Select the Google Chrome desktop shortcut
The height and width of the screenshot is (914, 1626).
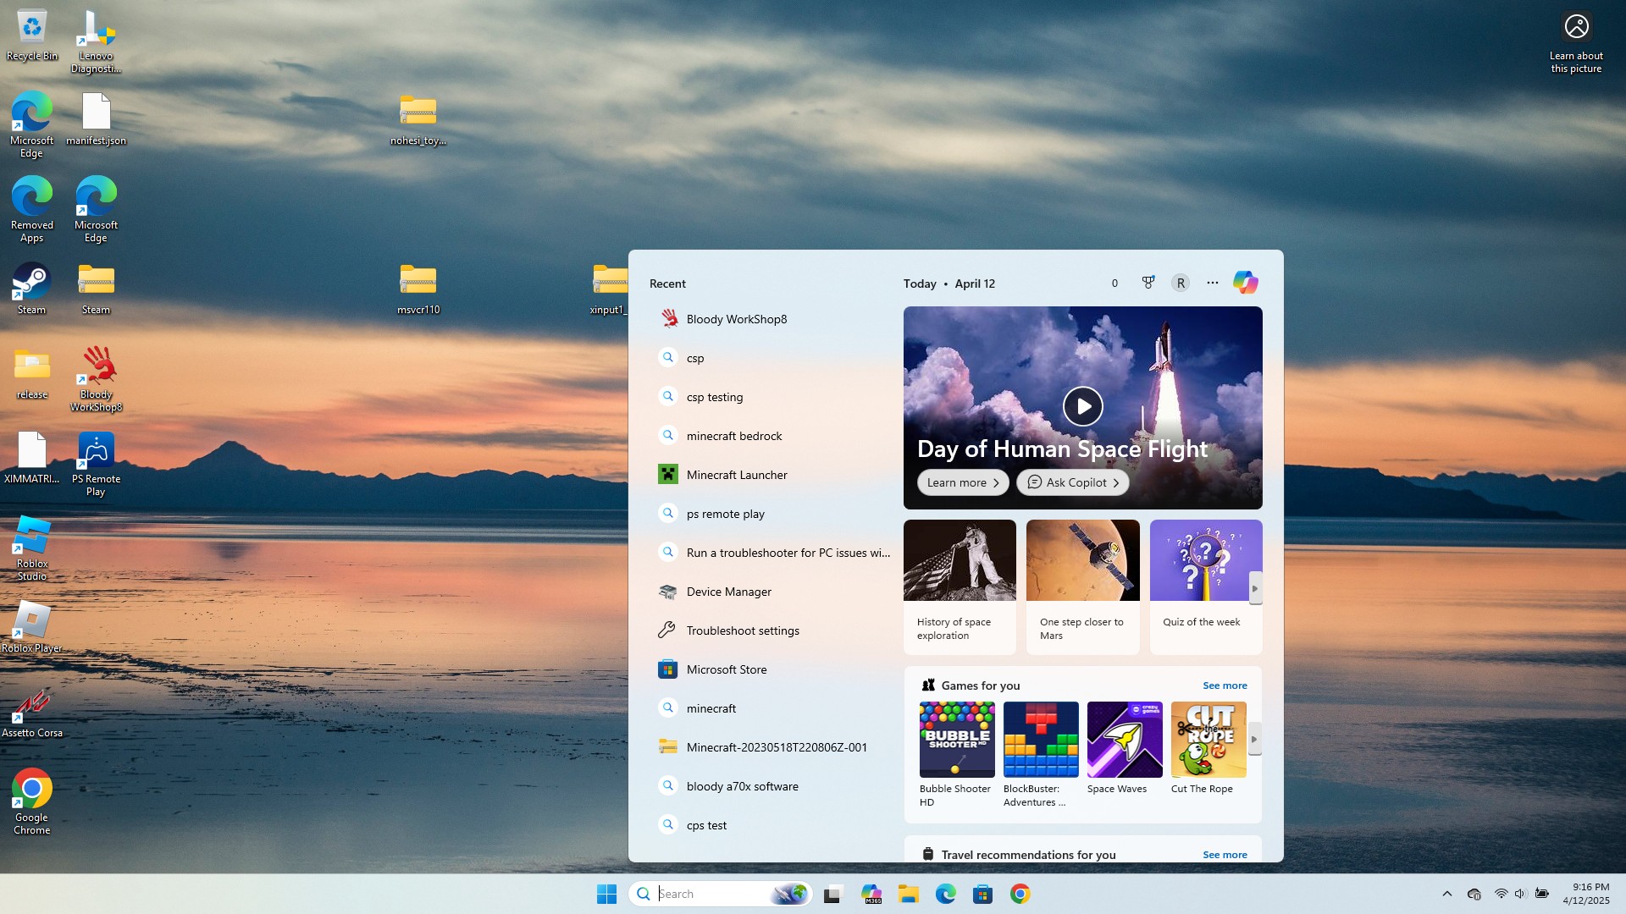(x=32, y=801)
